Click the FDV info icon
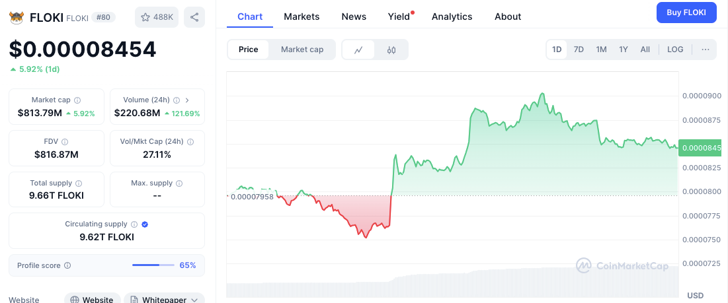 [65, 142]
